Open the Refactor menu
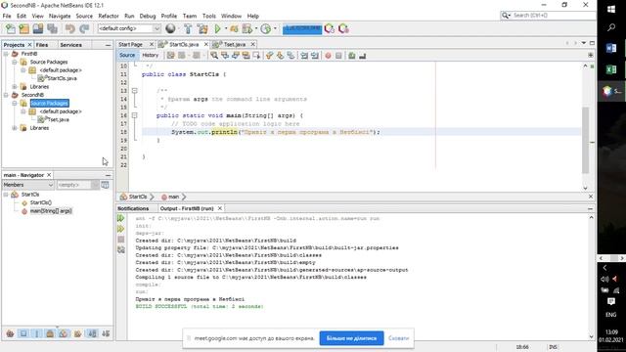Viewport: 626px width, 352px height. tap(109, 16)
